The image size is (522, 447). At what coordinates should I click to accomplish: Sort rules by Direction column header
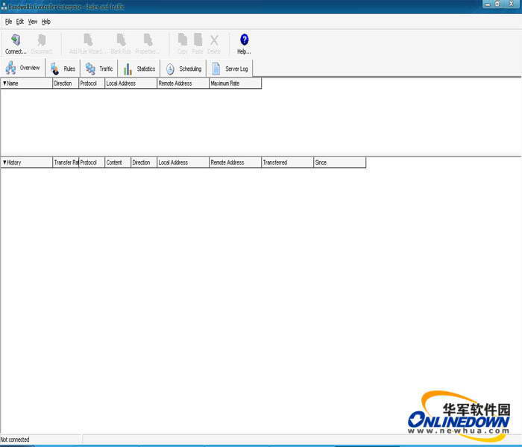pyautogui.click(x=66, y=83)
